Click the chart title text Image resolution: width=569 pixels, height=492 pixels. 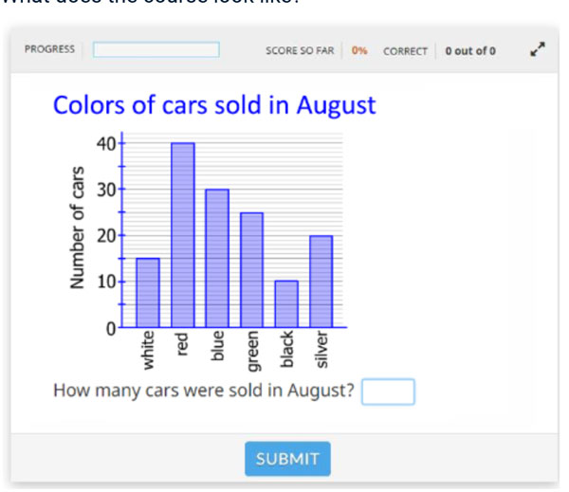coord(214,105)
